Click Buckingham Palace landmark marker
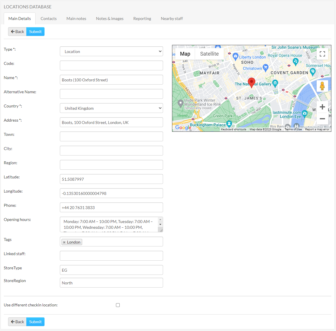Screen dimensions: 336x331 [229, 124]
